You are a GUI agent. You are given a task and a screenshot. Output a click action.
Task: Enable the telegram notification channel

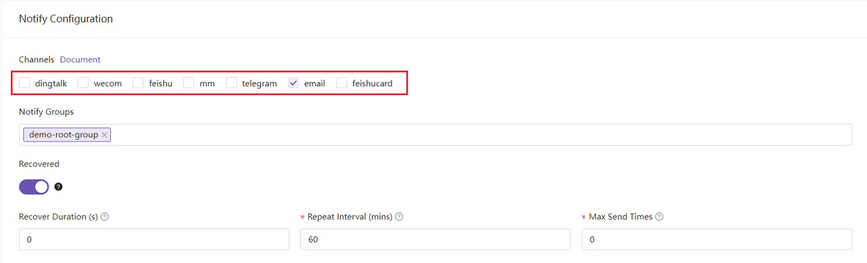point(232,83)
